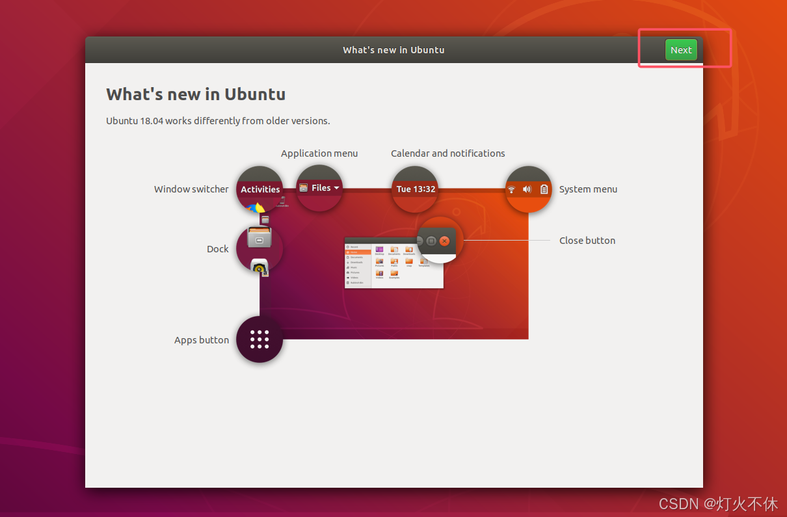Click the 'Close button' label
The width and height of the screenshot is (787, 517).
(x=587, y=241)
